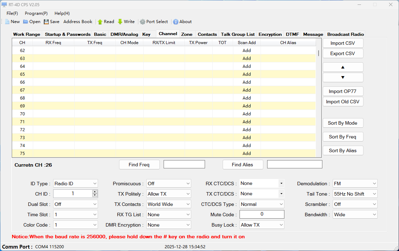Open the About info icon
The height and width of the screenshot is (251, 399).
[x=176, y=22]
